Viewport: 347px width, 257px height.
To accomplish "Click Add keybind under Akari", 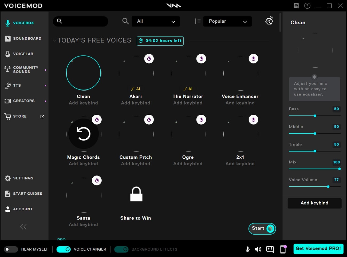I will pyautogui.click(x=136, y=103).
